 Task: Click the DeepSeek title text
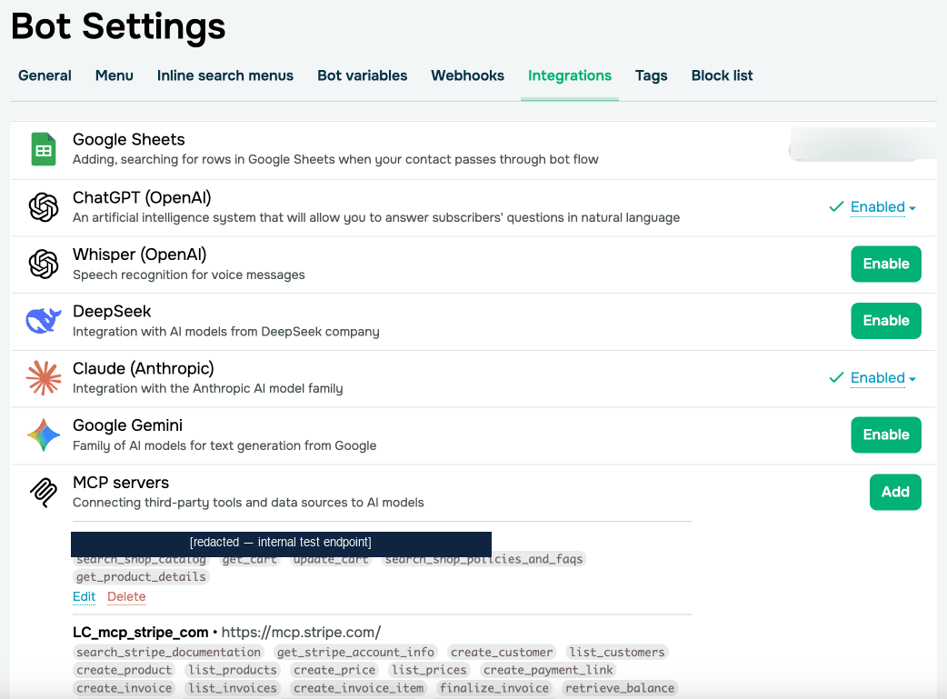[112, 312]
